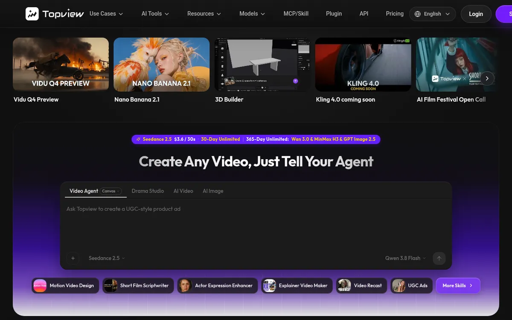The width and height of the screenshot is (512, 320).
Task: Select the Video Agent tab
Action: click(x=84, y=191)
